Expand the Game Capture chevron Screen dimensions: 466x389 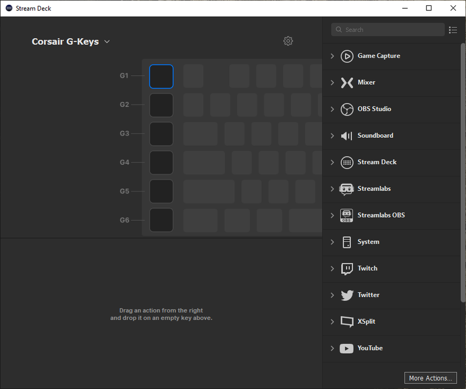click(332, 56)
